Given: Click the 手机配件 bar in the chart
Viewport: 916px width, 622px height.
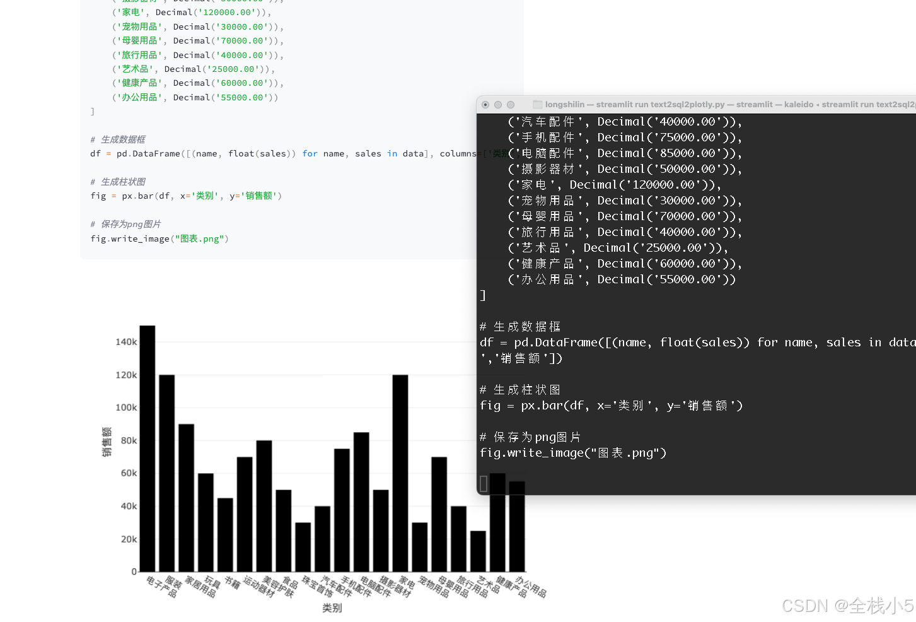Looking at the screenshot, I should coord(342,510).
